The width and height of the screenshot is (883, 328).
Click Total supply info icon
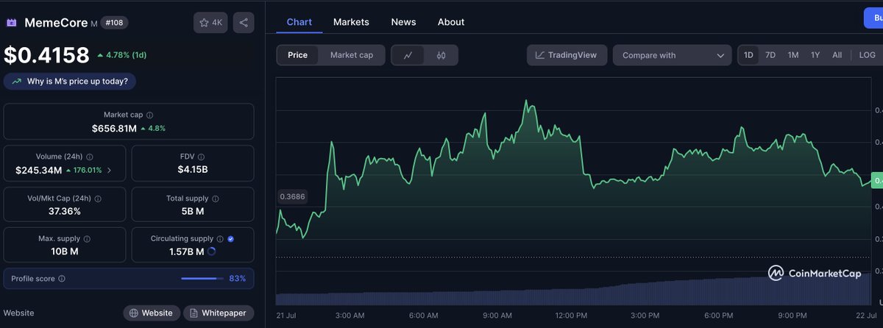[x=214, y=199]
